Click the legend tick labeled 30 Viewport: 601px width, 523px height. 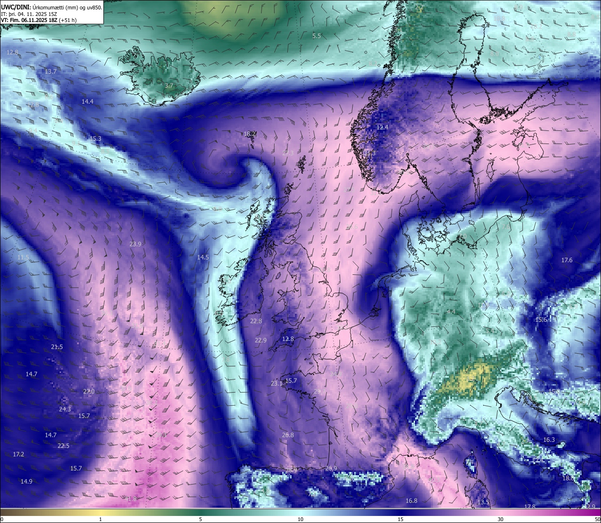point(501,519)
